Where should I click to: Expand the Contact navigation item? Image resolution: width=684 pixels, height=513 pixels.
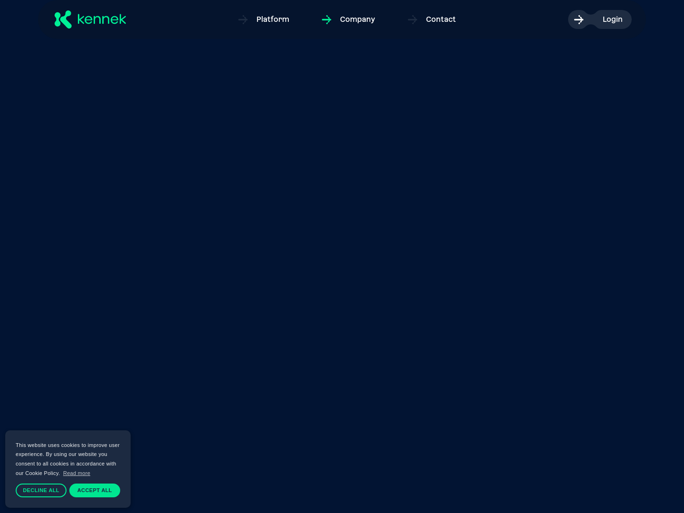coord(441,19)
